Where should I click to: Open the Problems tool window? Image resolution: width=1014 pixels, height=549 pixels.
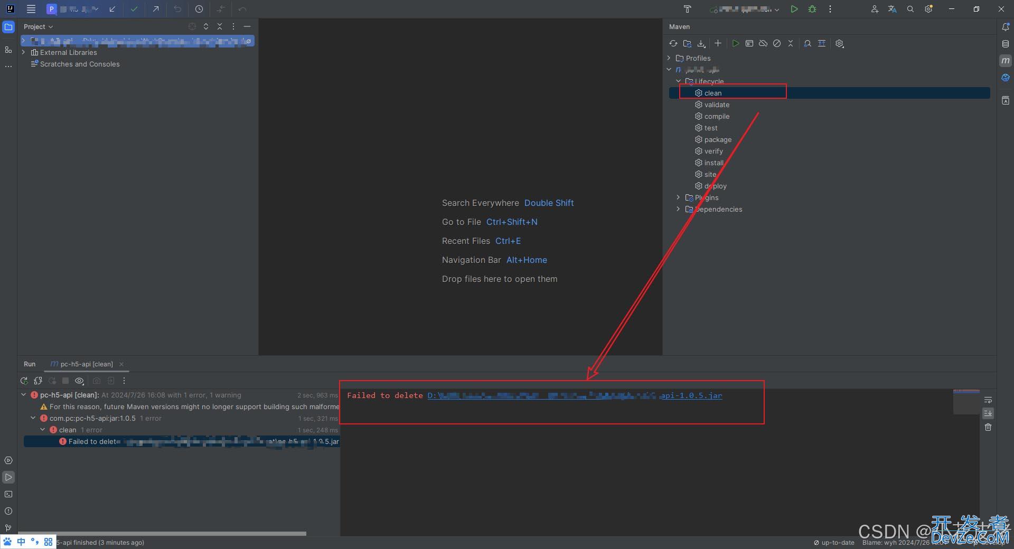pos(8,511)
